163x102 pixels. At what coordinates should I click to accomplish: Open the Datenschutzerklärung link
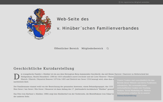click(127, 96)
